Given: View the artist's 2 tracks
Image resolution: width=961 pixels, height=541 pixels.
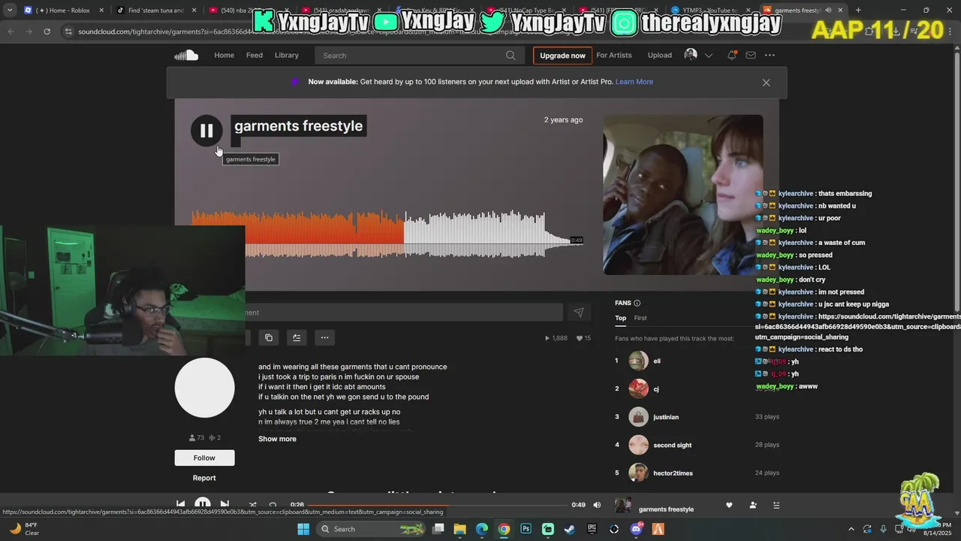Looking at the screenshot, I should (215, 437).
